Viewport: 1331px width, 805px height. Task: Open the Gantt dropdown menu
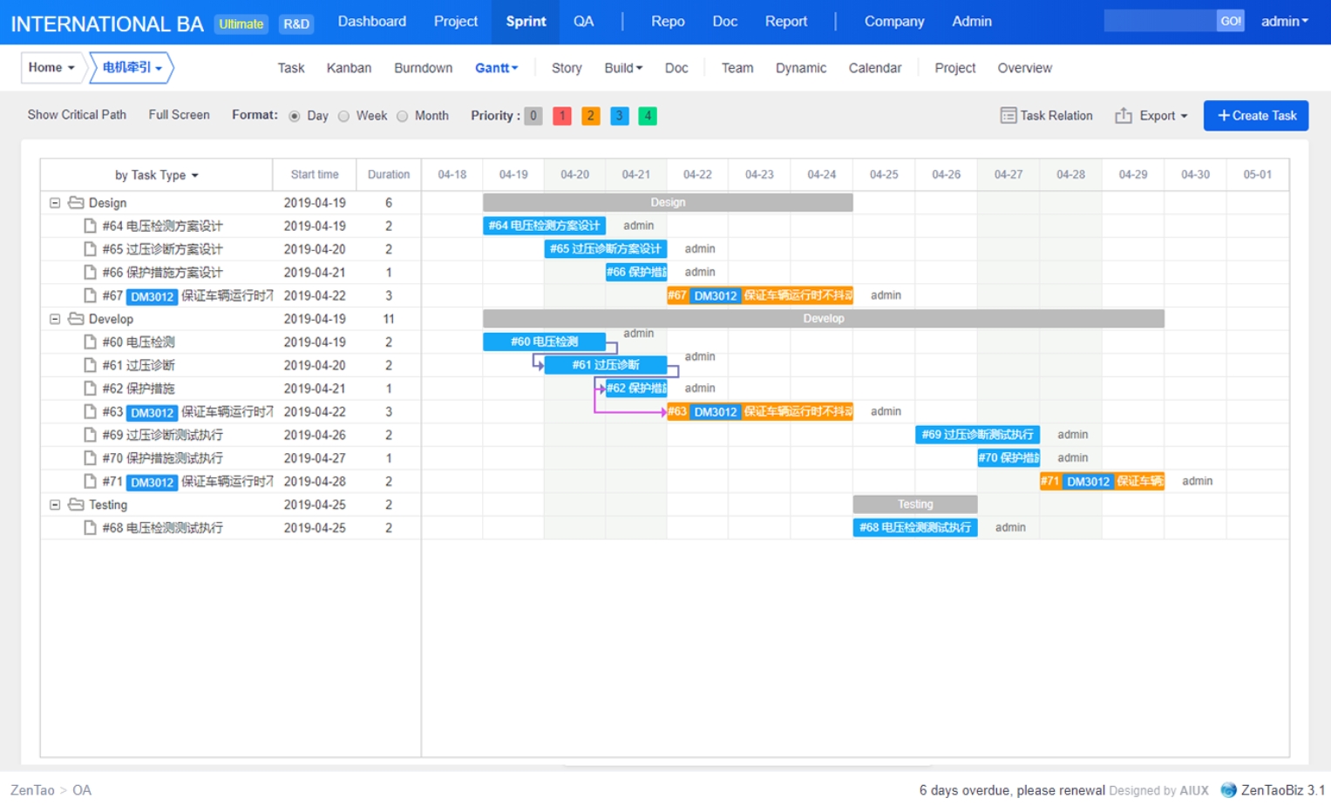point(496,68)
